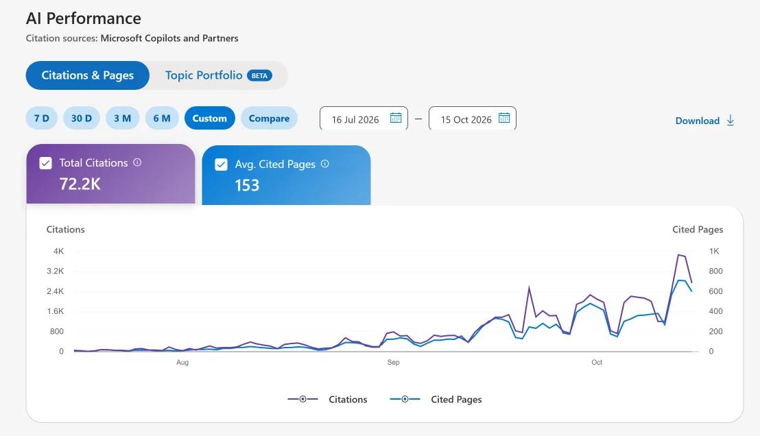This screenshot has height=436, width=760.
Task: Click the 16 Jul 2026 date field
Action: click(364, 118)
